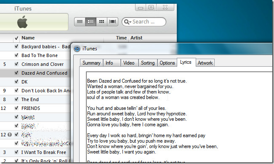
Task: Uncheck Backyard babies track checkbox
Action: point(16,46)
